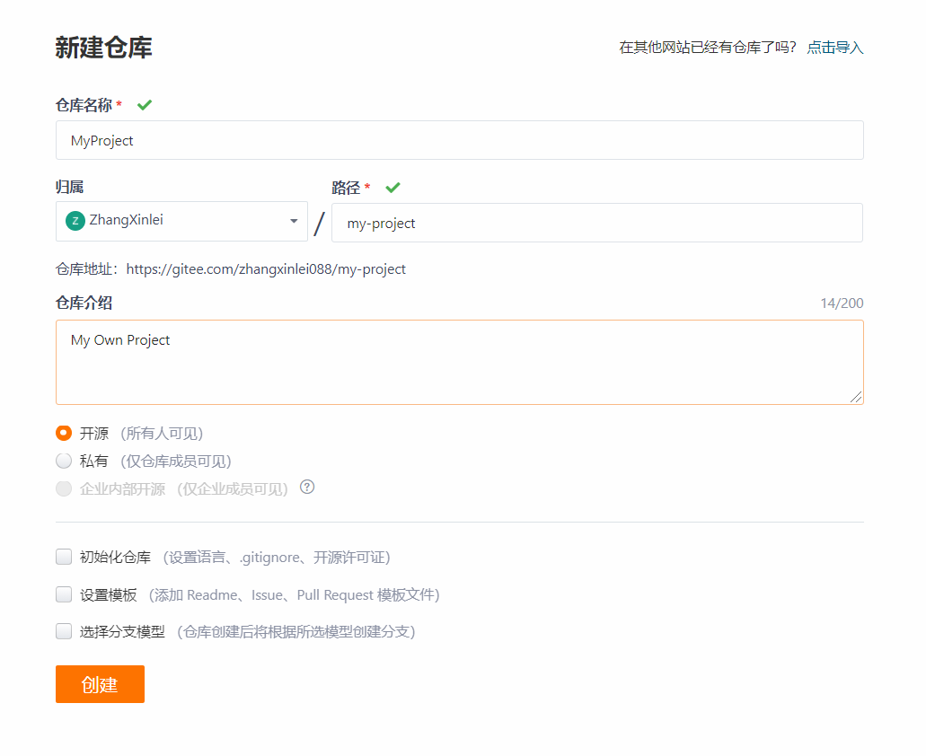926x756 pixels.
Task: Tick the 设置模板 checkbox
Action: point(64,594)
